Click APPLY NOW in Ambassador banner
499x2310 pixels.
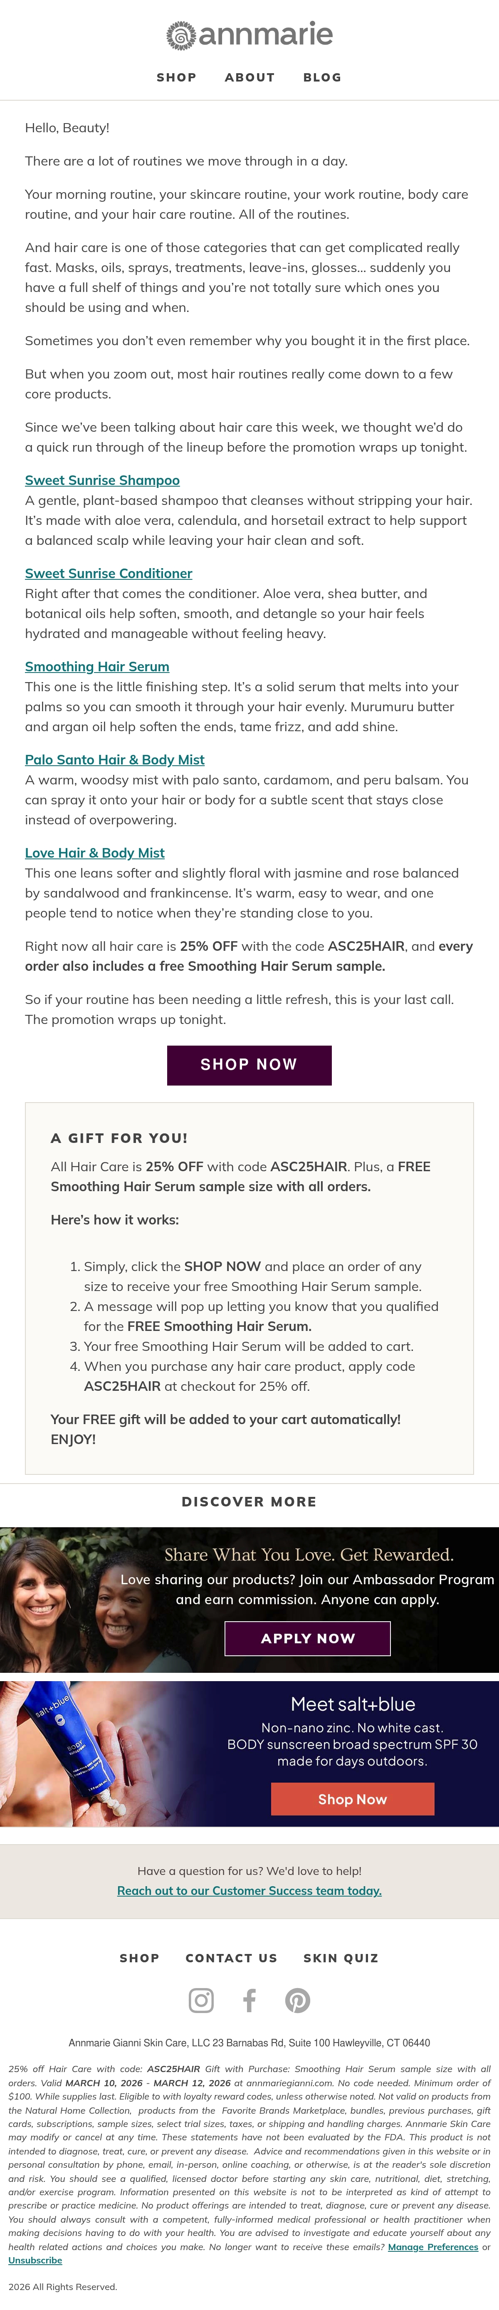tap(307, 1638)
